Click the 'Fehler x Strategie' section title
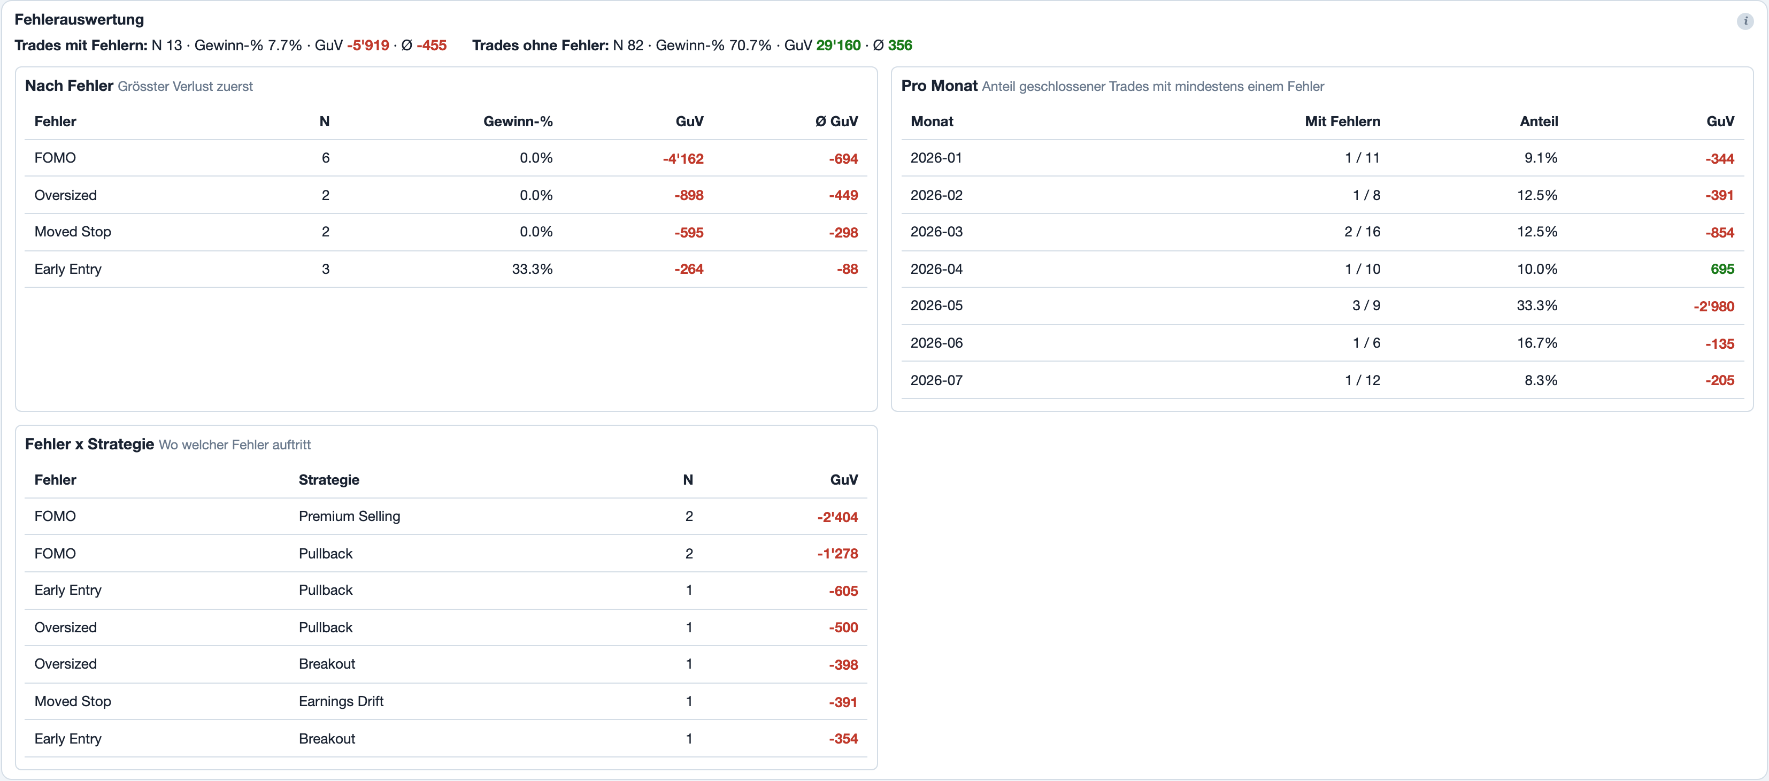The image size is (1769, 781). point(89,444)
